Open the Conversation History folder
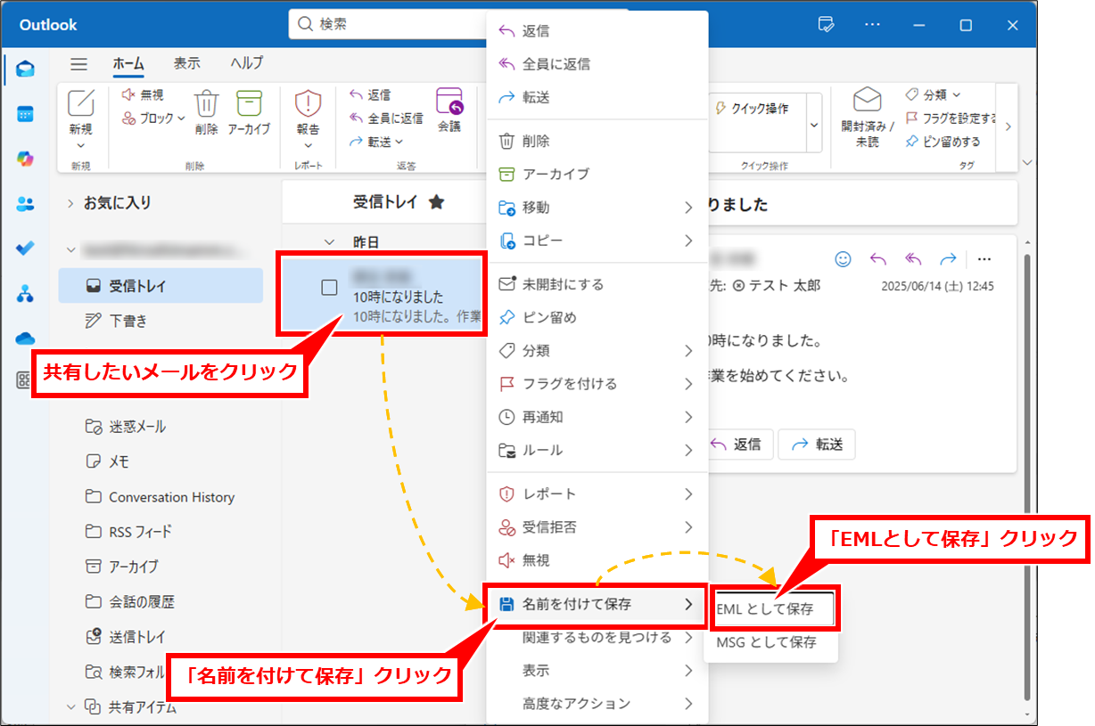This screenshot has width=1095, height=726. [161, 497]
